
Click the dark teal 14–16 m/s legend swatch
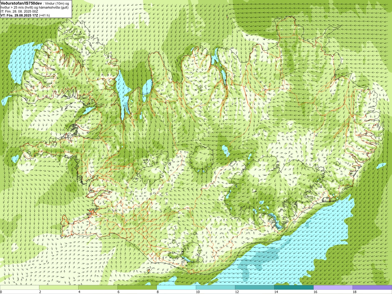tap(294, 288)
